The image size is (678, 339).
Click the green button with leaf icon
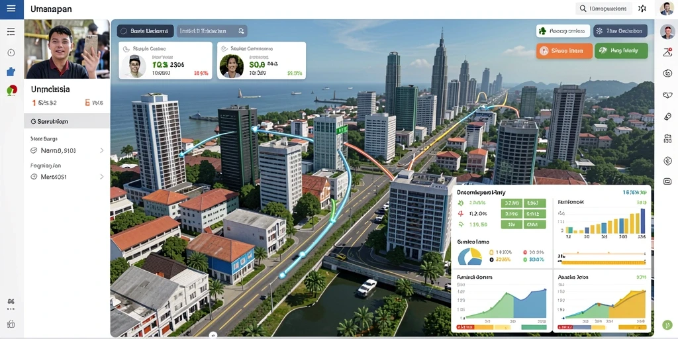[621, 50]
